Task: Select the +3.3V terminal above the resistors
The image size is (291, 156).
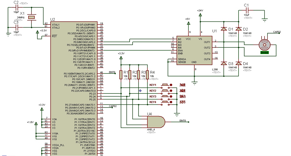Action: 121,58
